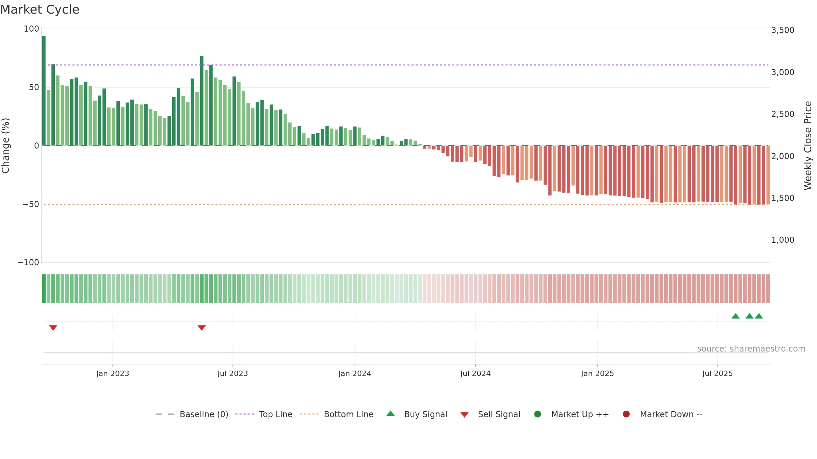Viewport: 817px width, 459px height.
Task: Click the Jan 2024 axis label
Action: [x=355, y=373]
